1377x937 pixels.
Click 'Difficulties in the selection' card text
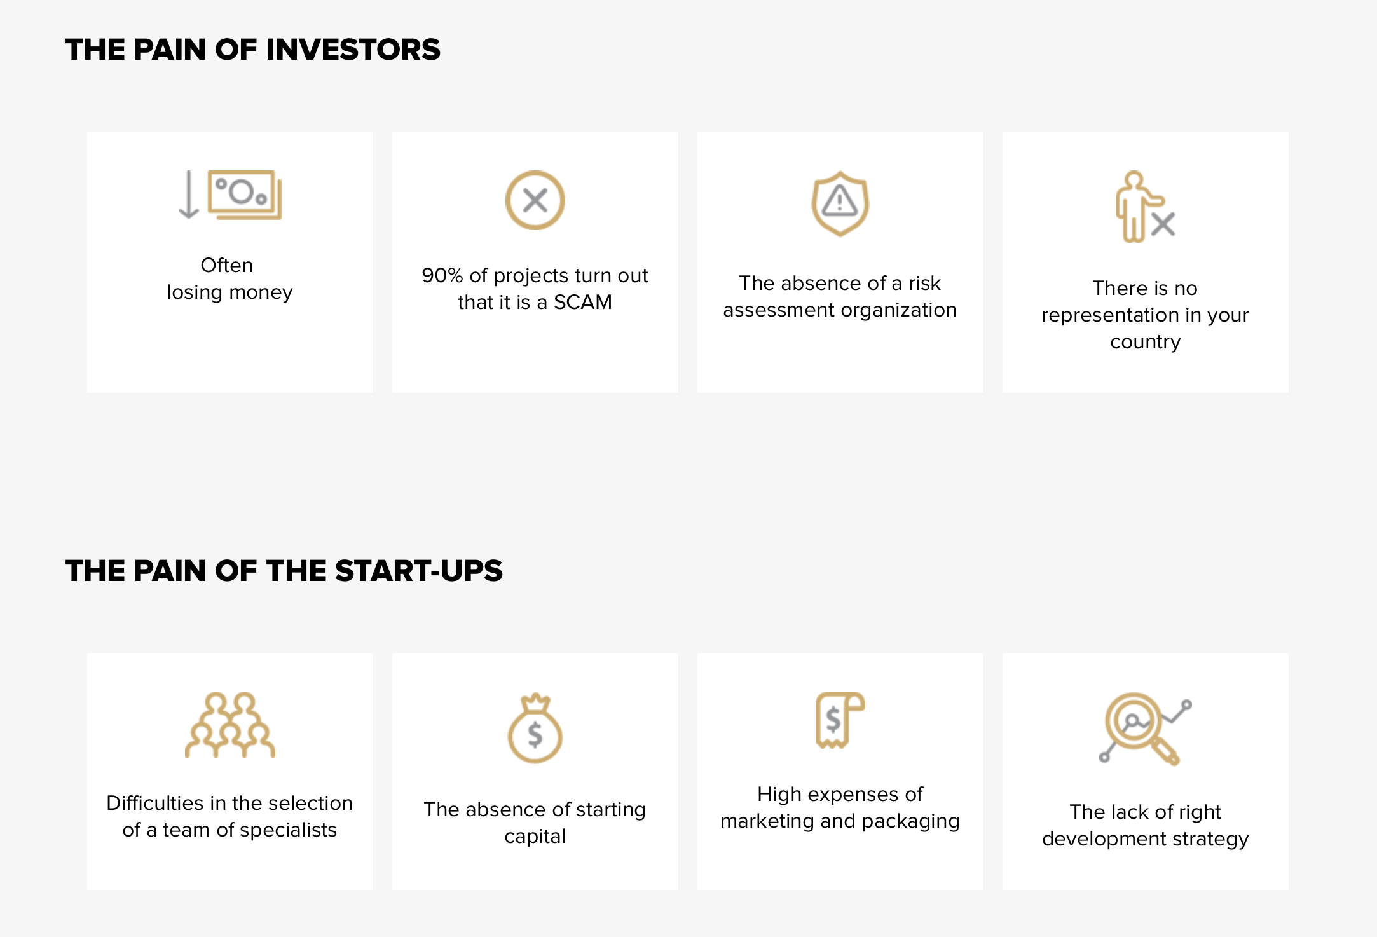point(229,816)
